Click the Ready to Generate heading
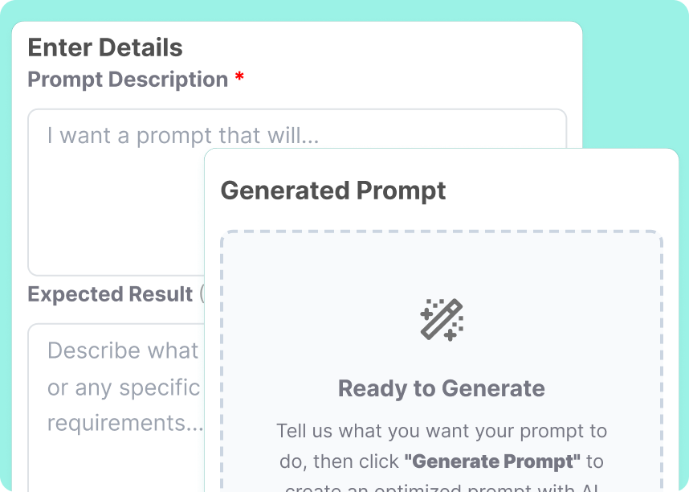Screen dimensions: 689x492 (x=441, y=388)
